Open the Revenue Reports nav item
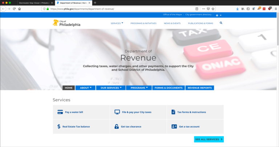 tap(200, 88)
